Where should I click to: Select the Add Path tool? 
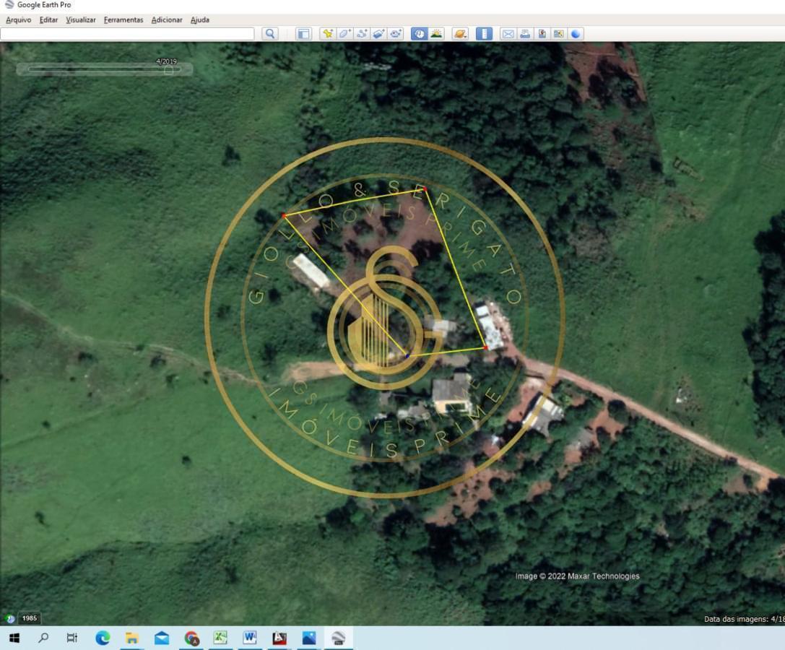click(x=362, y=33)
